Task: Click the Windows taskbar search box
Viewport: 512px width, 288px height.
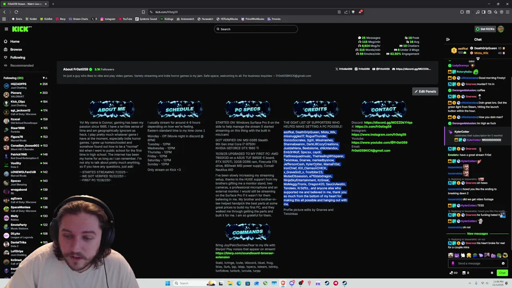Action: tap(194, 283)
